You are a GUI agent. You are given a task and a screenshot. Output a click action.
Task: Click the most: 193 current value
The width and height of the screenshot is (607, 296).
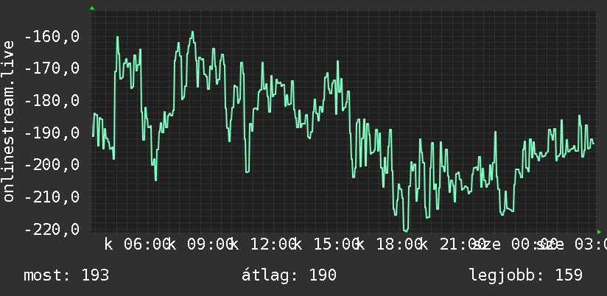coord(66,275)
